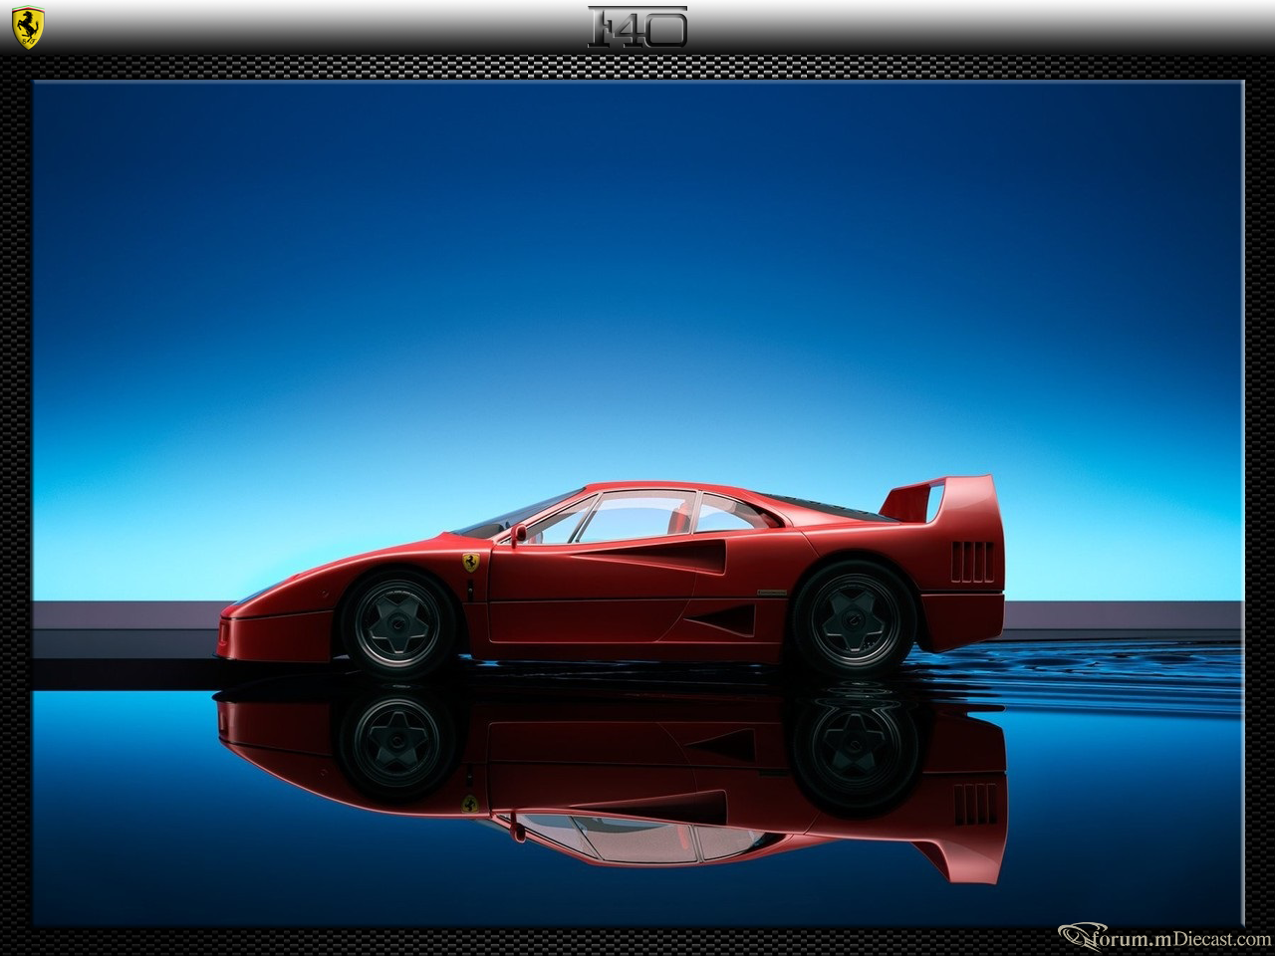
Task: Click the red Ferrari F40 car image
Action: (611, 577)
